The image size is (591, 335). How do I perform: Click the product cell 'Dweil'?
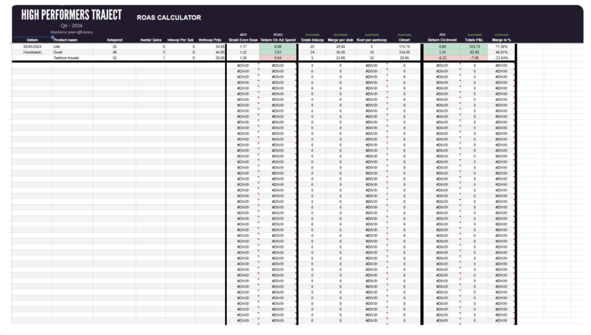(x=58, y=52)
